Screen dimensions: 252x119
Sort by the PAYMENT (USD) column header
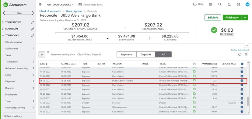209,64
